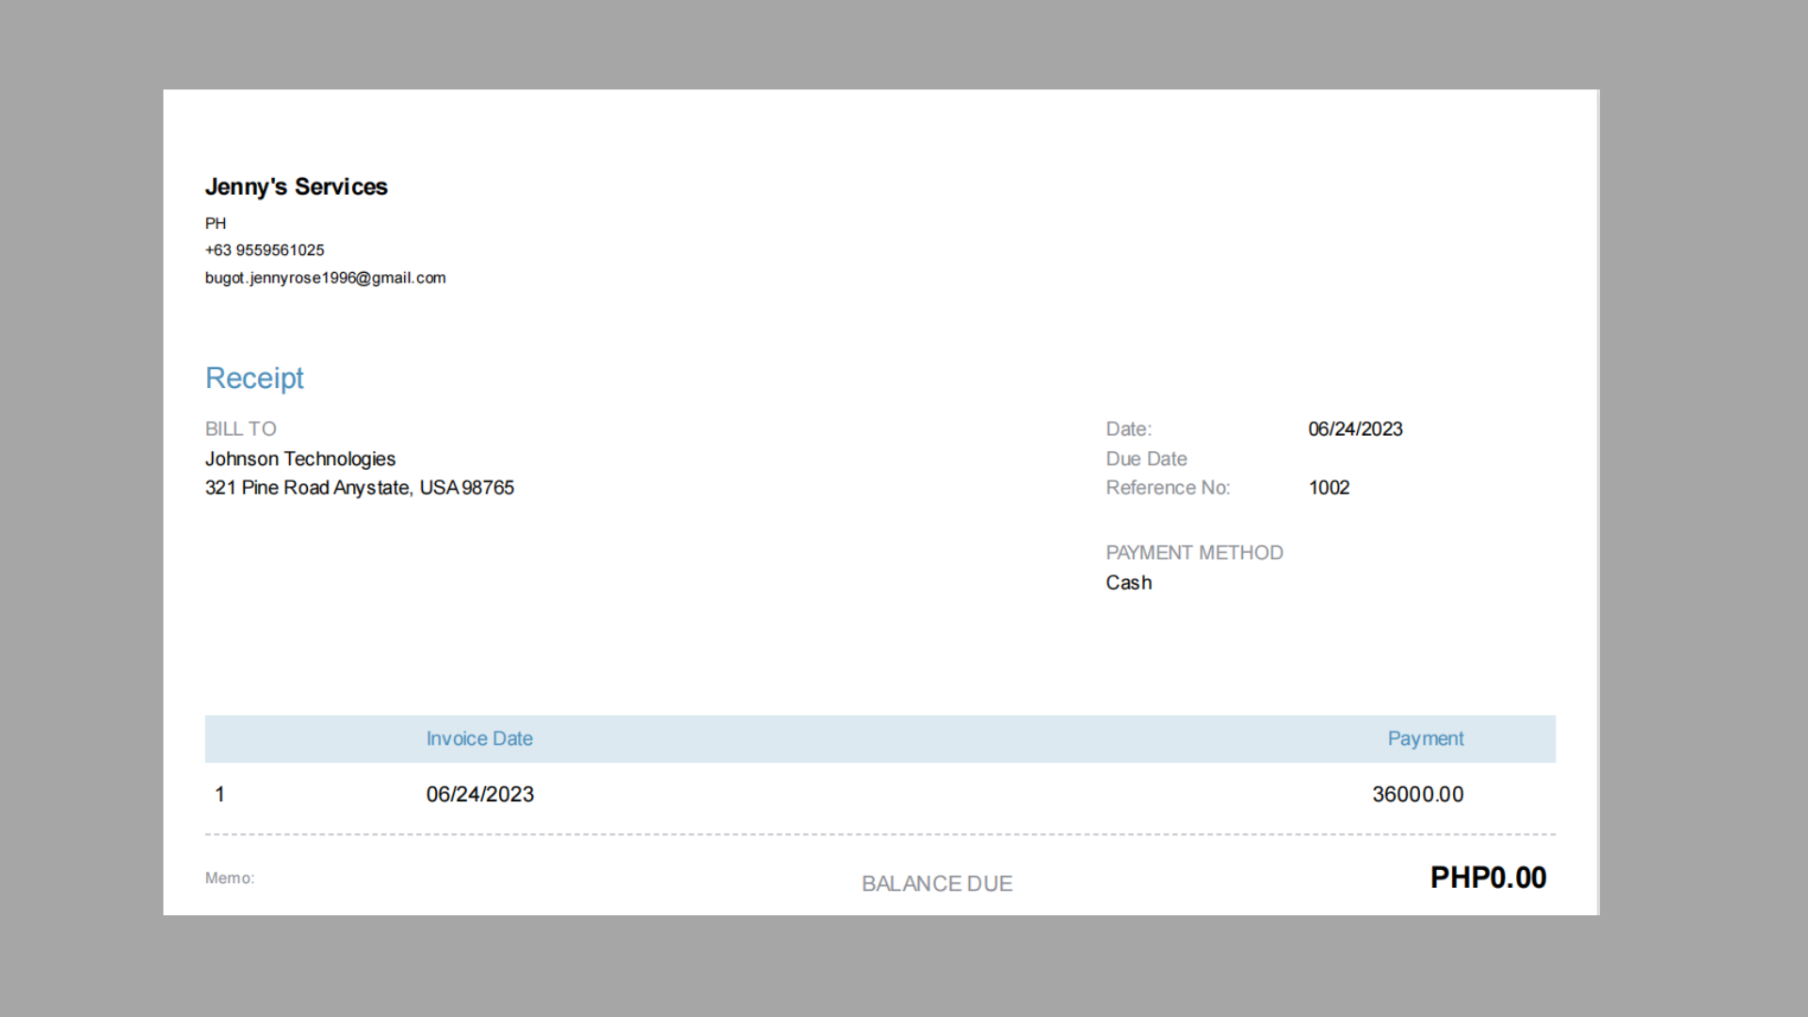Screen dimensions: 1808x1017
Task: Click the receipt date 06/24/2023 value
Action: click(x=1354, y=428)
